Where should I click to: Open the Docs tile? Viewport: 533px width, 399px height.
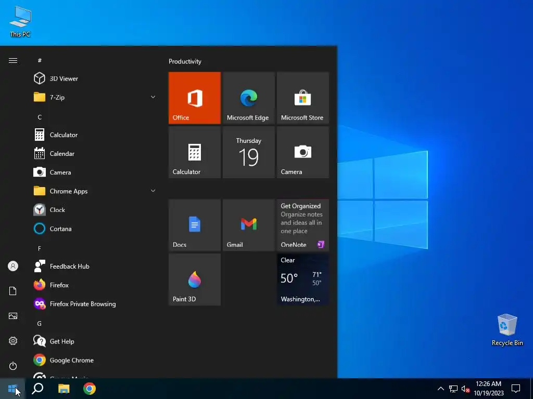point(195,225)
